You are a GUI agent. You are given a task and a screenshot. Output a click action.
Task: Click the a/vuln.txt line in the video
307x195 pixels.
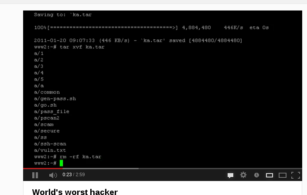pos(50,150)
